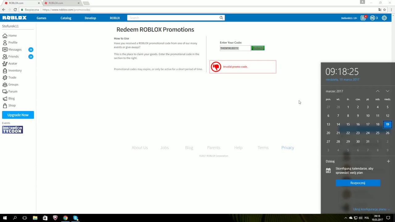The image size is (395, 222).
Task: Open the Privacy footer link
Action: (x=288, y=148)
